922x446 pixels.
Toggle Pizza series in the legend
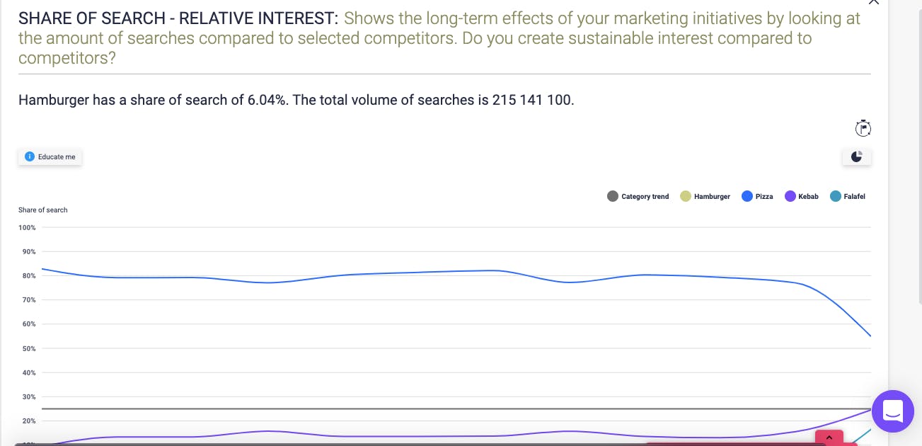click(757, 196)
